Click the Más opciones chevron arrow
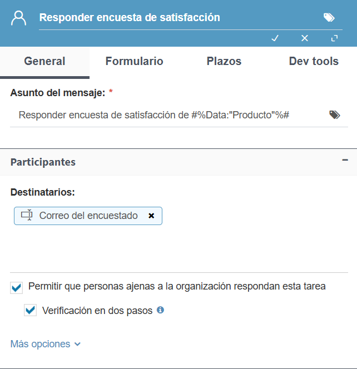The height and width of the screenshot is (369, 357). pyautogui.click(x=77, y=345)
